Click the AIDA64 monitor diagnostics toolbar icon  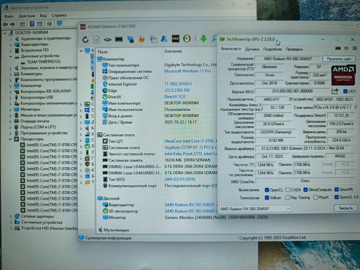[x=131, y=39]
